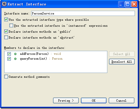This screenshot has height=109, width=140.
Task: Click the Select All button
Action: click(122, 54)
